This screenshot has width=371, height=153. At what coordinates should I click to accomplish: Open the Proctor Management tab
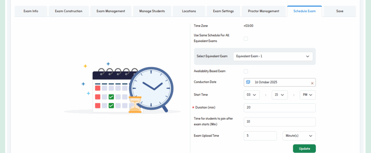263,11
